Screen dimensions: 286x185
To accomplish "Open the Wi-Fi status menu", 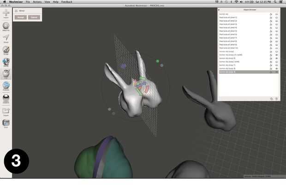I will pyautogui.click(x=236, y=2).
